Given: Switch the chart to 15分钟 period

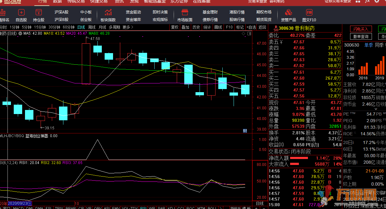Looking at the screenshot, I should pos(40,27).
